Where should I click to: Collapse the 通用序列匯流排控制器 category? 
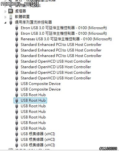point(5,23)
